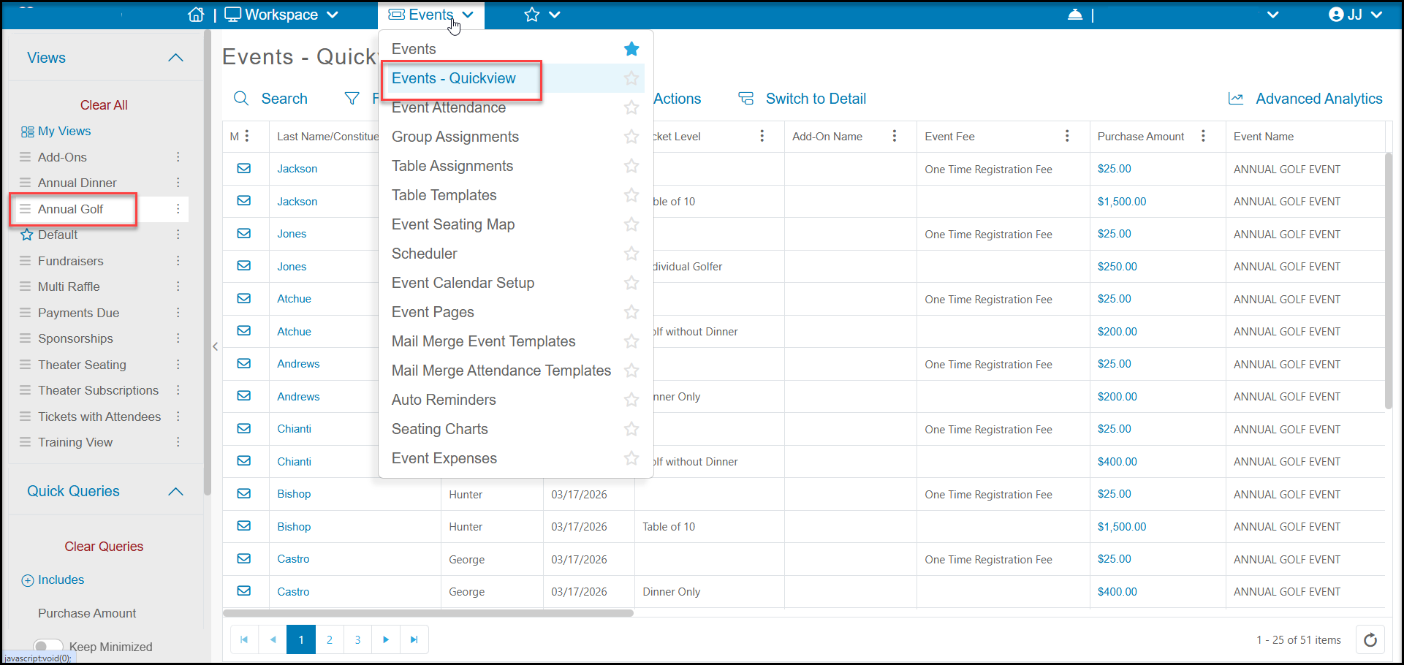The image size is (1404, 665).
Task: Open column menu for Add-On Name
Action: point(894,136)
